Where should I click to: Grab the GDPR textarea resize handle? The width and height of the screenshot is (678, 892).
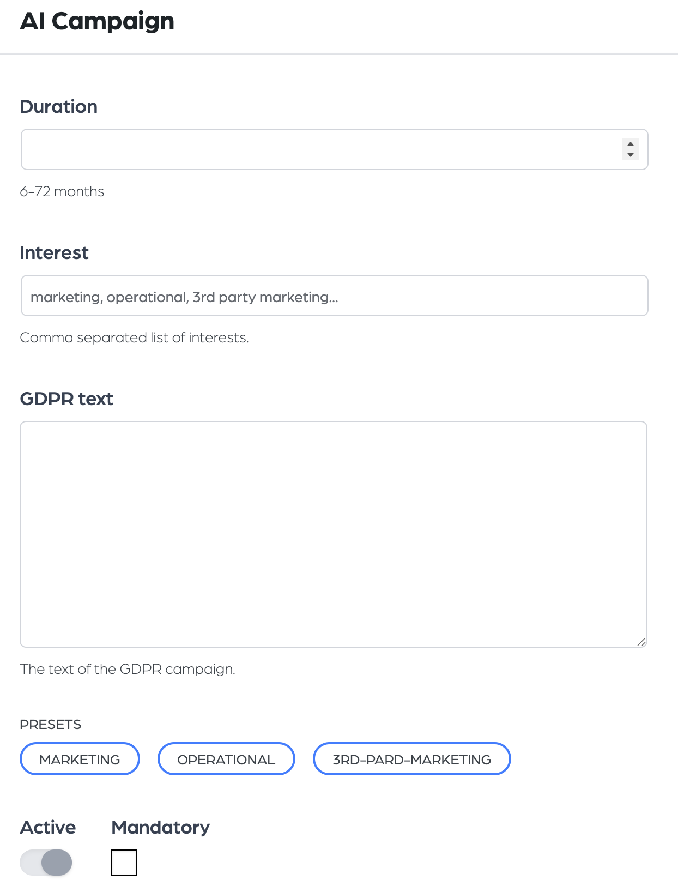tap(641, 642)
